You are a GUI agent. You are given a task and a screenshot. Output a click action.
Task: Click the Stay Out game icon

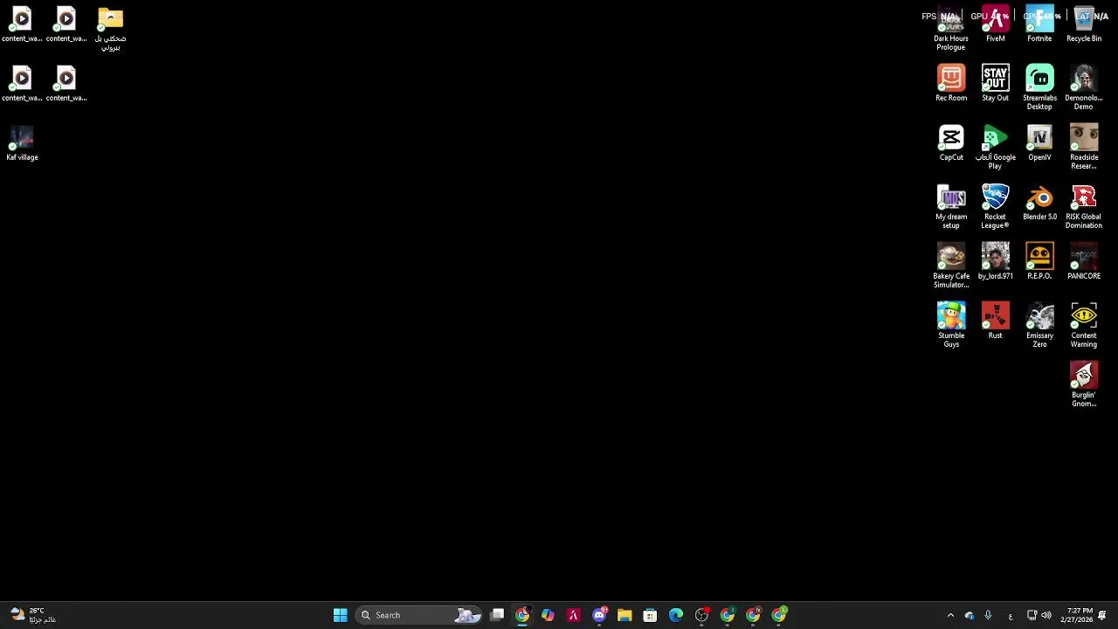[x=995, y=84]
